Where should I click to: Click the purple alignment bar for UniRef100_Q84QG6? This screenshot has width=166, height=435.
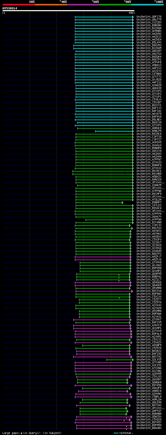click(103, 283)
